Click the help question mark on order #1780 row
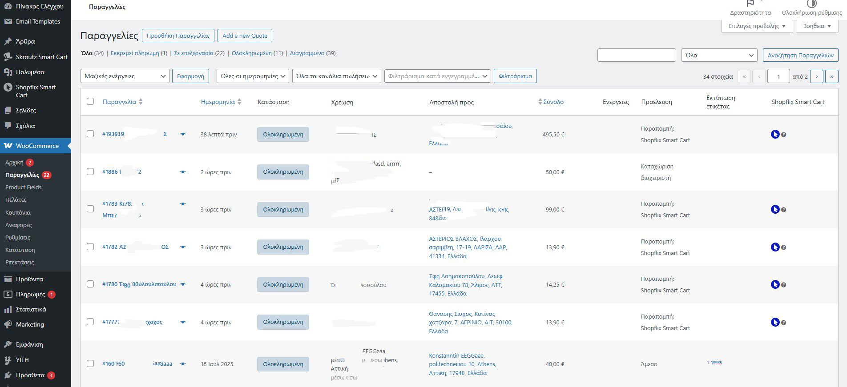 [x=784, y=285]
